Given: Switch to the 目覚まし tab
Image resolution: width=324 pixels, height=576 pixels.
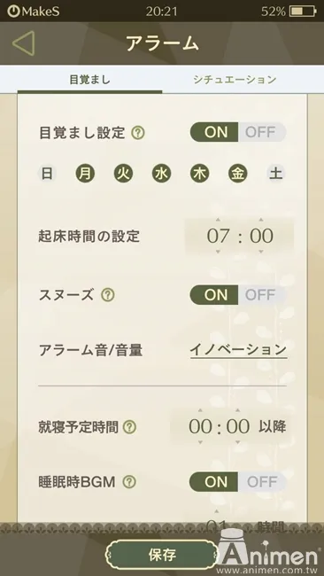Looking at the screenshot, I should point(90,80).
